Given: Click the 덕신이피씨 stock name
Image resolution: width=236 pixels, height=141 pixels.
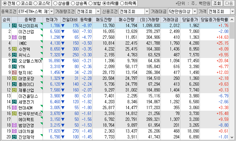Looking at the screenshot, I should tap(28, 26).
